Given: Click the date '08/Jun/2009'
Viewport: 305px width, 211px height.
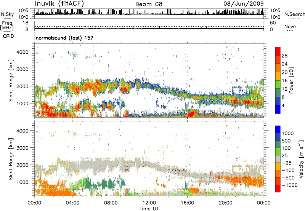Looking at the screenshot, I should pos(244,3).
